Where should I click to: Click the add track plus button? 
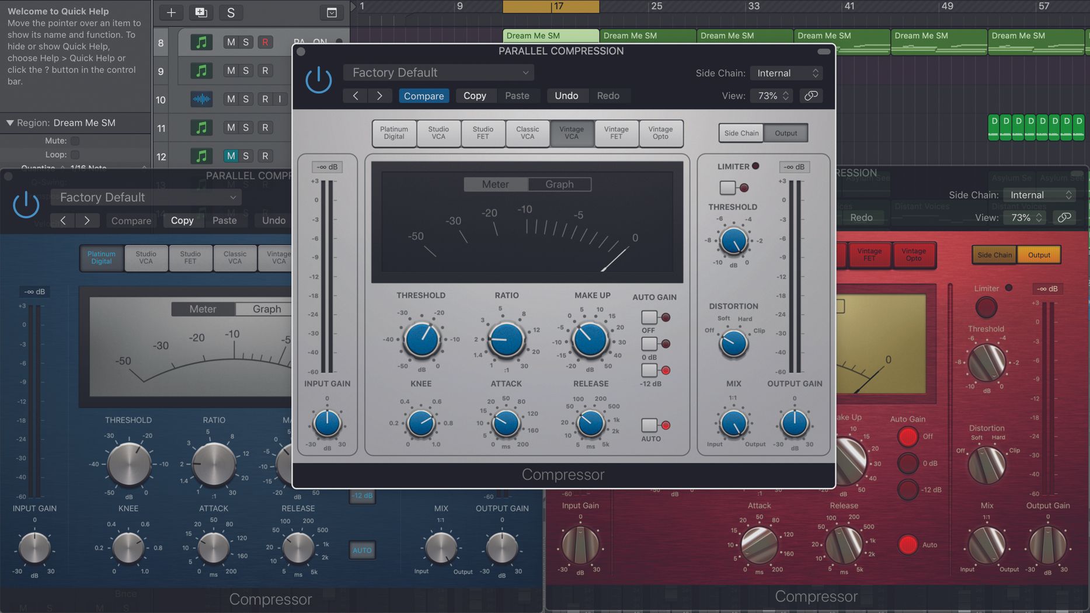click(171, 12)
